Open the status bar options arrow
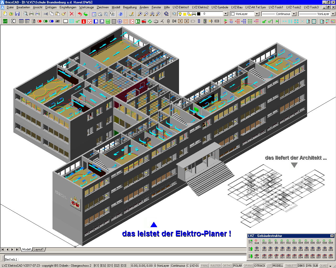 330,266
